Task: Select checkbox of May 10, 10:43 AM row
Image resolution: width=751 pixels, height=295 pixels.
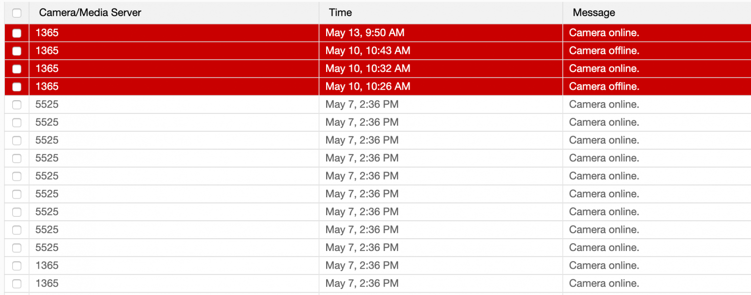Action: pos(17,51)
